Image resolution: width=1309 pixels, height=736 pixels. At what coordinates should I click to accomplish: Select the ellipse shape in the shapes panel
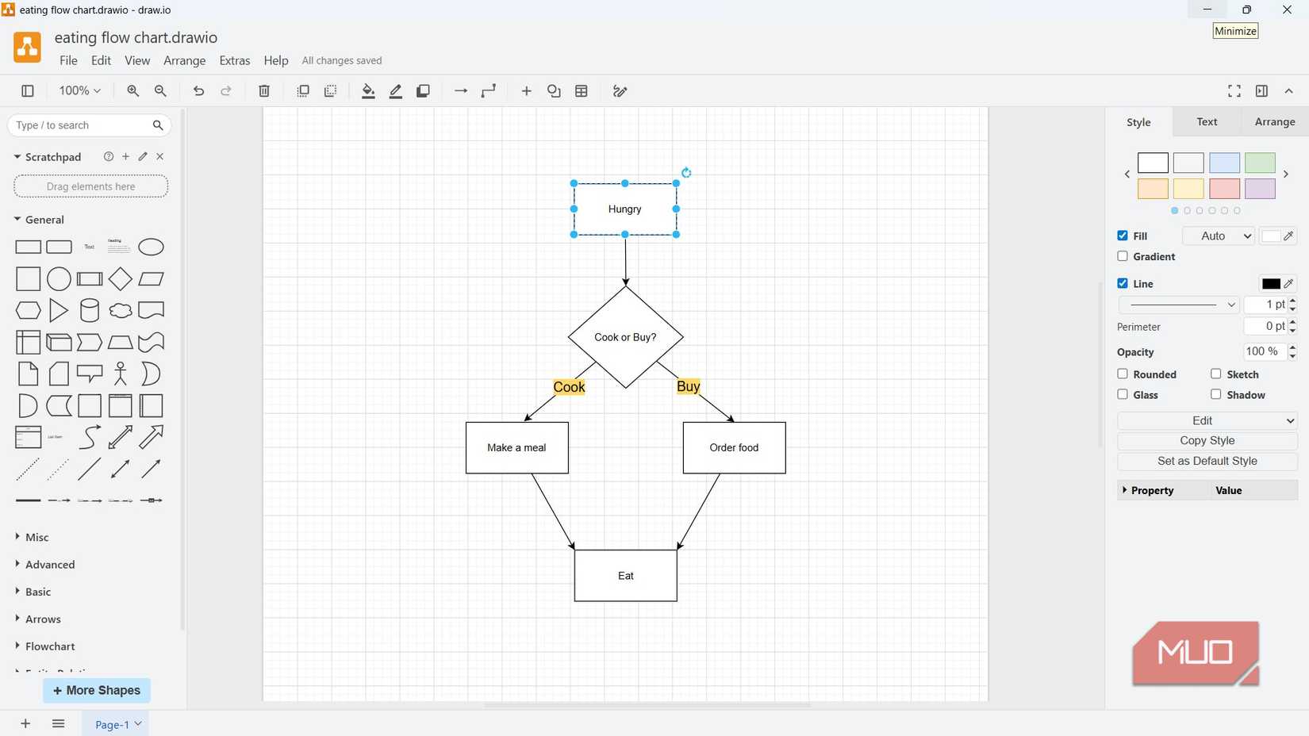(151, 247)
